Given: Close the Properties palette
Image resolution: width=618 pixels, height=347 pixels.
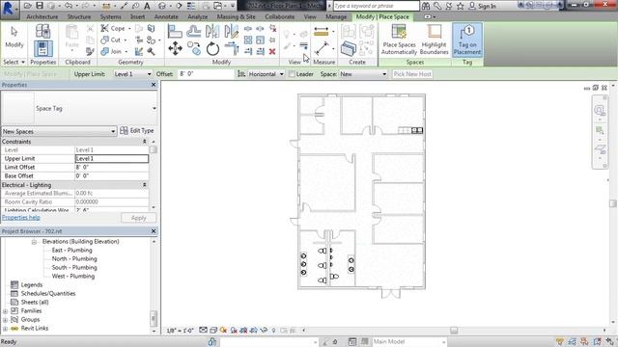Looking at the screenshot, I should click(x=154, y=85).
